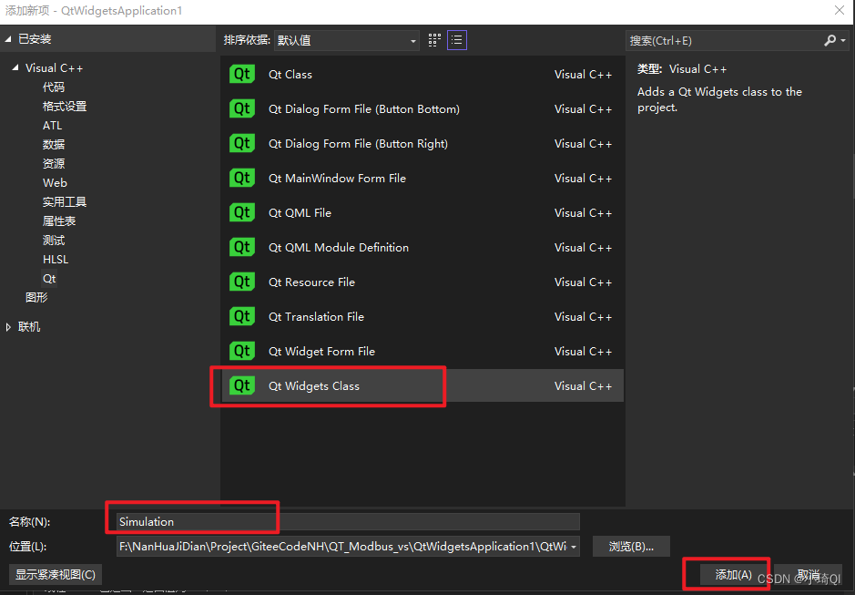This screenshot has width=855, height=595.
Task: Select the HLSL category
Action: (55, 260)
